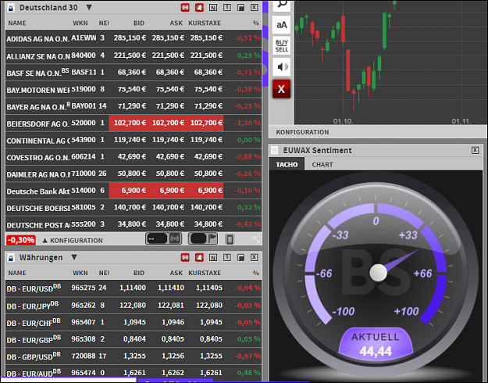Screen dimensions: 488x383
Task: Sort Deutschland 30 by NAME column
Action: click(17, 23)
